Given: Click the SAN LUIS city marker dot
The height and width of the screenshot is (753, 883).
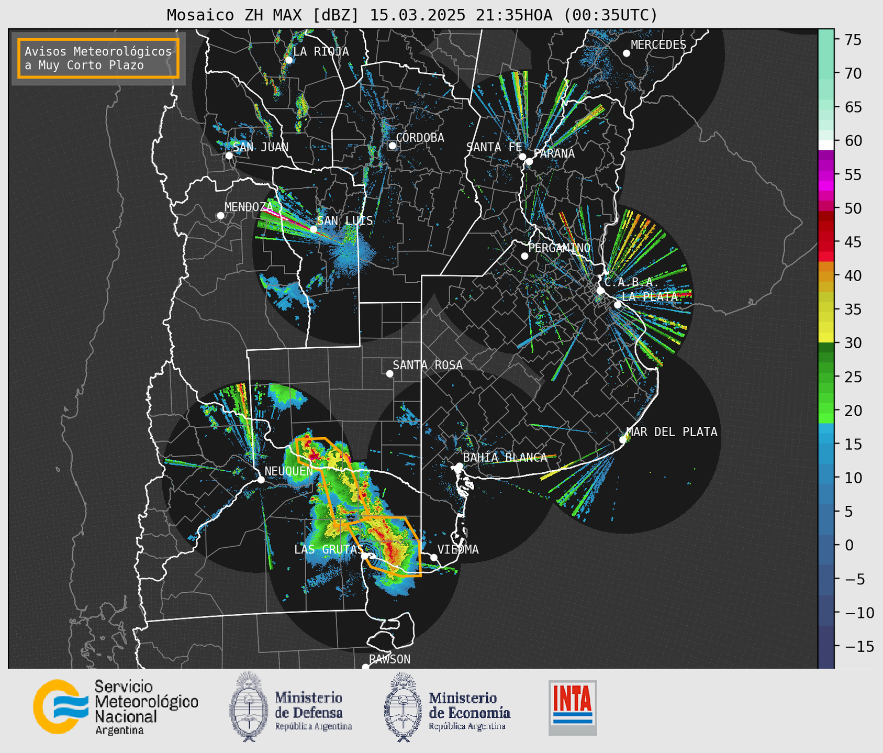Looking at the screenshot, I should (314, 229).
